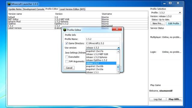The width and height of the screenshot is (192, 108).
Task: Click the version list scrollbar thumb
Action: pos(118,67)
